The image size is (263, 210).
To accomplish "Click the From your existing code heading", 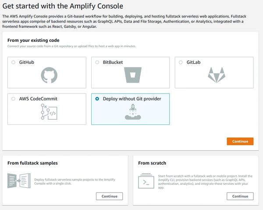I will 34,40.
